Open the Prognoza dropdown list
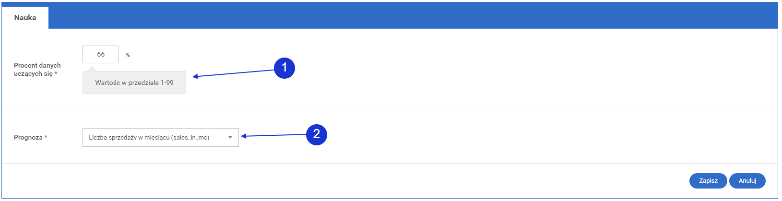 [160, 137]
